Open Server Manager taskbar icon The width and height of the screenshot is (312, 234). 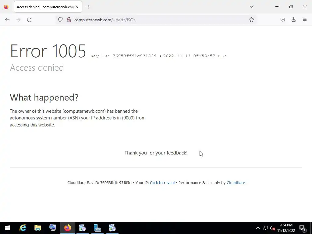(x=97, y=228)
